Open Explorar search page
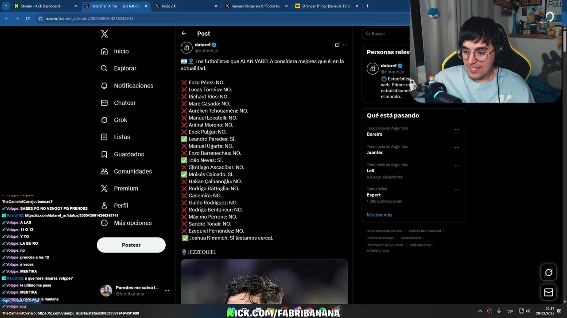This screenshot has width=567, height=318. click(x=119, y=68)
